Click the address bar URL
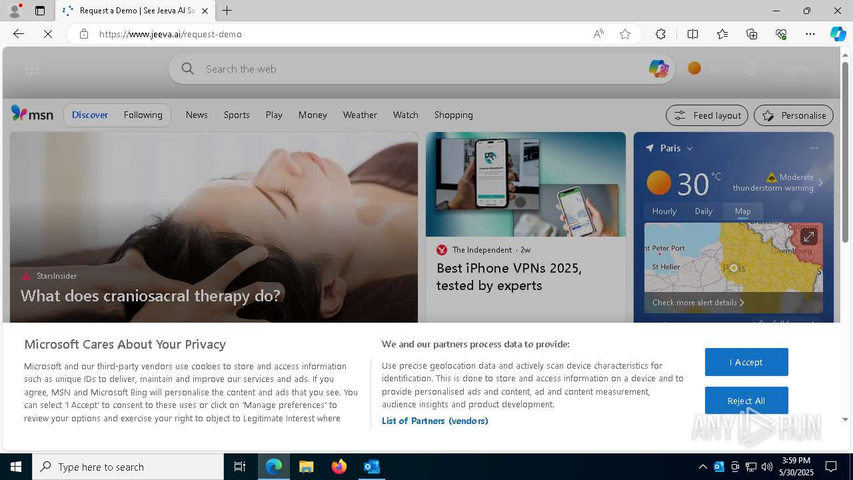 click(x=171, y=34)
